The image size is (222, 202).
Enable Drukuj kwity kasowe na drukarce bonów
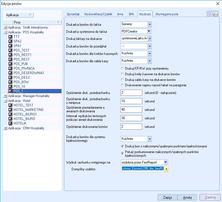click(x=122, y=74)
